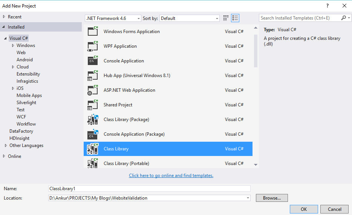352x215 pixels.
Task: Expand the Other Languages node
Action: click(x=6, y=145)
